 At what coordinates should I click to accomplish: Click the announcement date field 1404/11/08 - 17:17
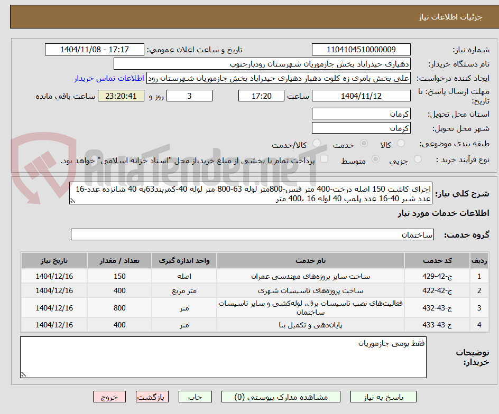click(95, 50)
